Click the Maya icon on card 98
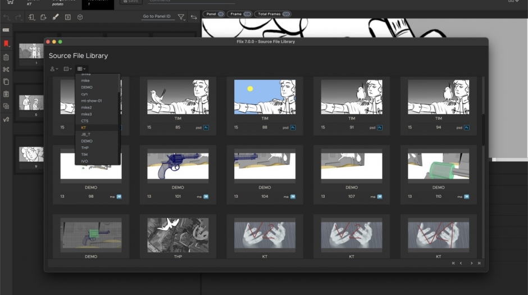This screenshot has width=528, height=295. click(x=119, y=197)
